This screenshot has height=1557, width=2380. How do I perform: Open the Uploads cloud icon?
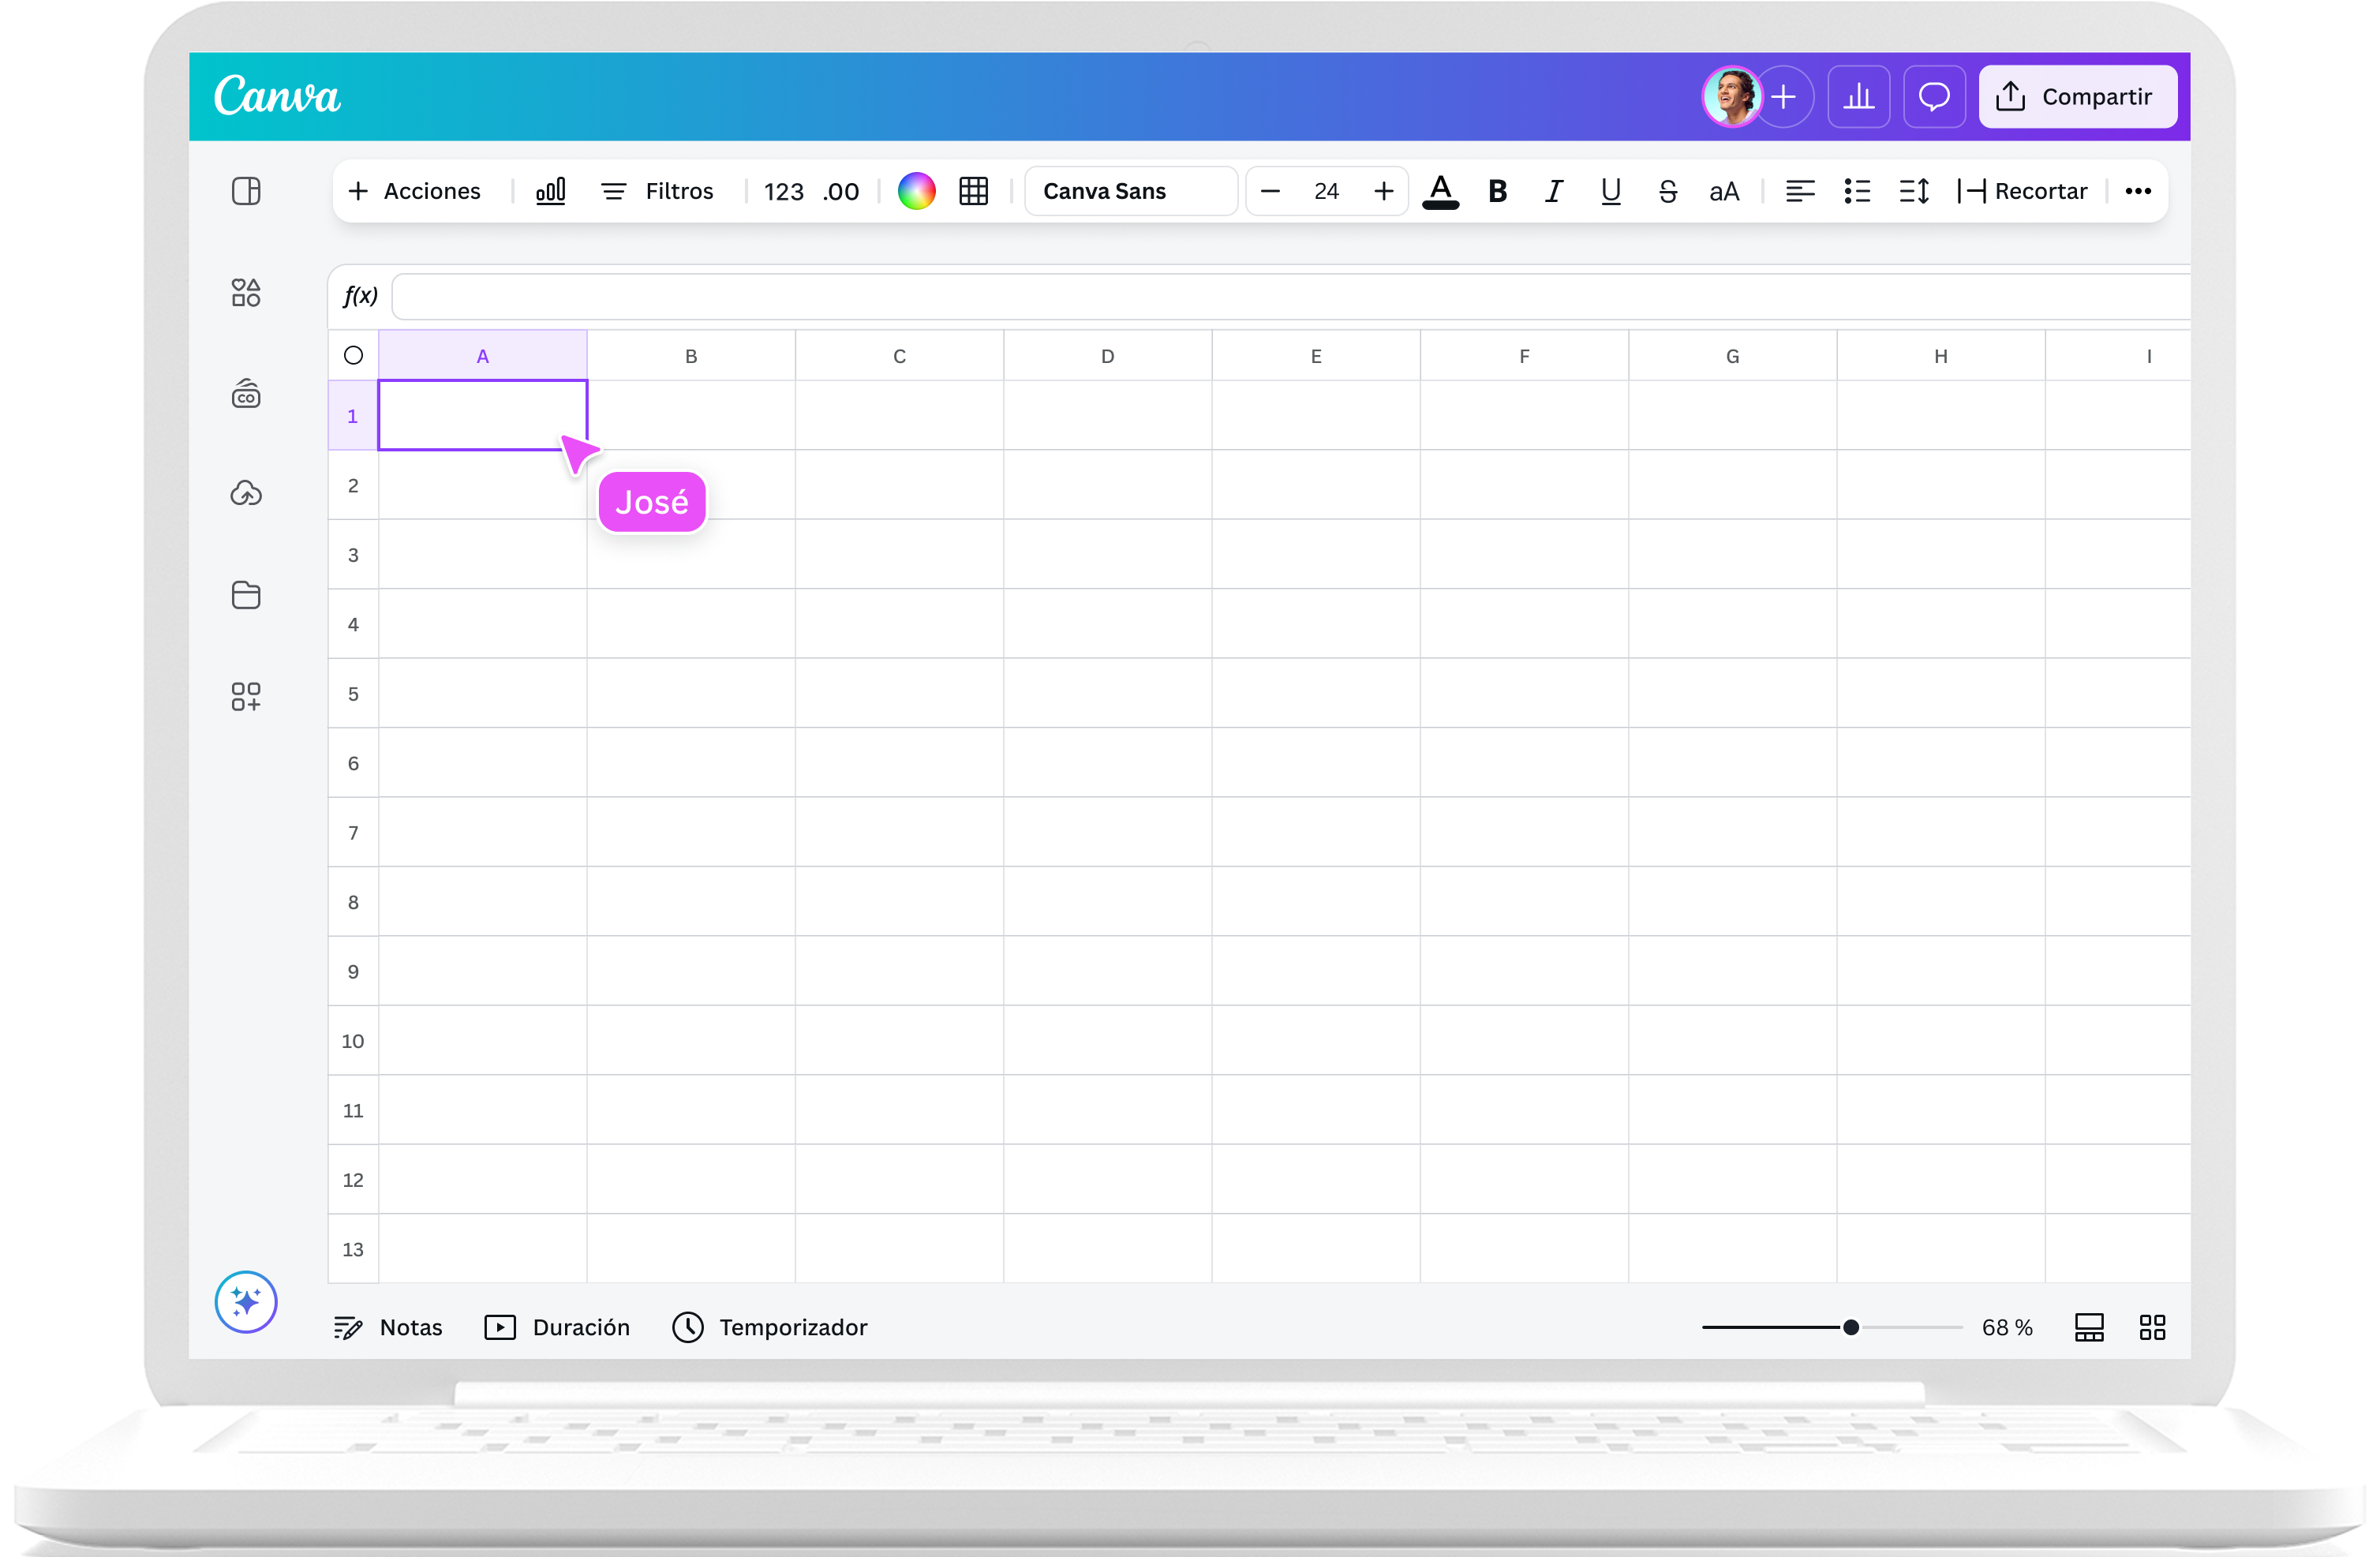(246, 493)
